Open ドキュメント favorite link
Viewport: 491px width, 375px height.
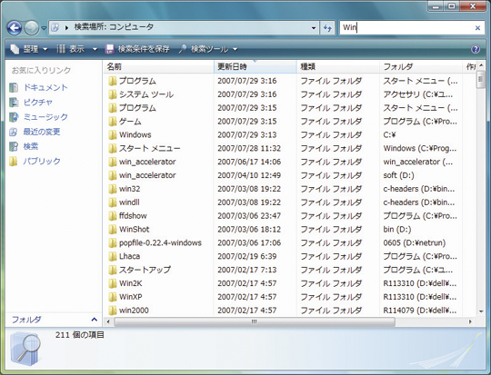pos(45,87)
